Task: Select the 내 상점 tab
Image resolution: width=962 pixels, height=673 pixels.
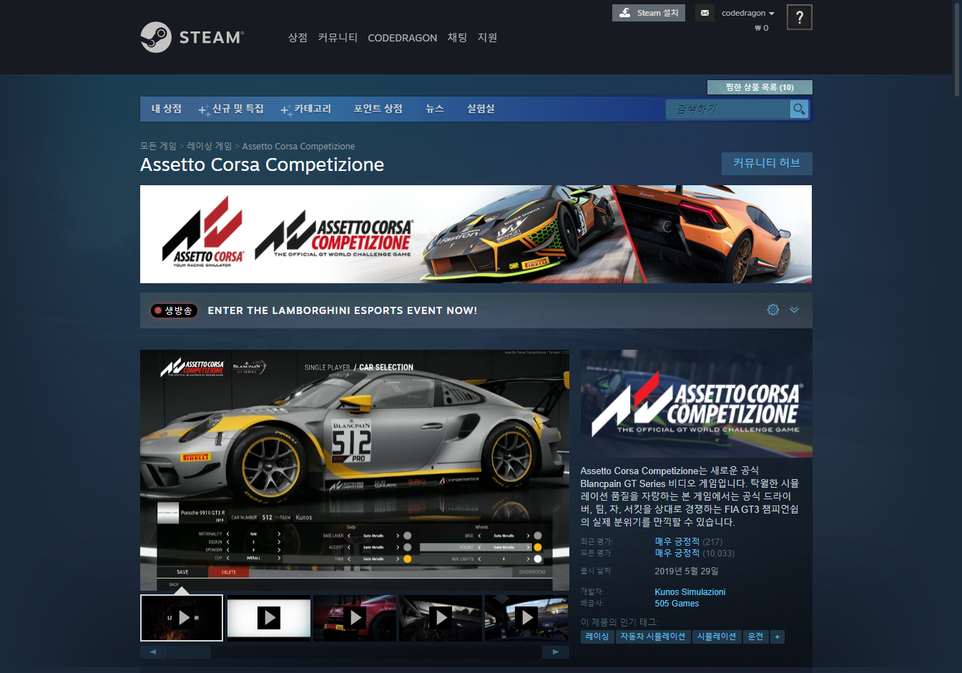Action: coord(167,109)
